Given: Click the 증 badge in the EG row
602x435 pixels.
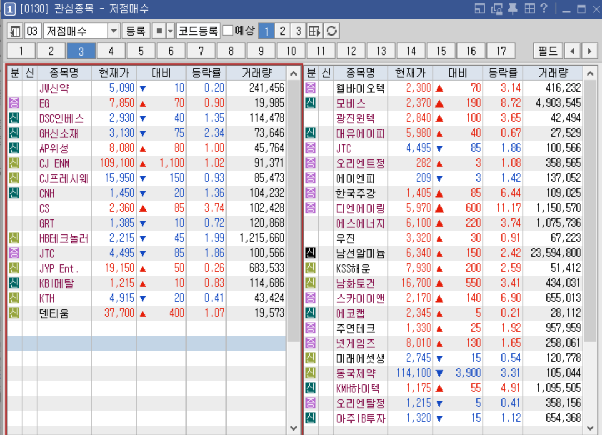Looking at the screenshot, I should (x=14, y=103).
